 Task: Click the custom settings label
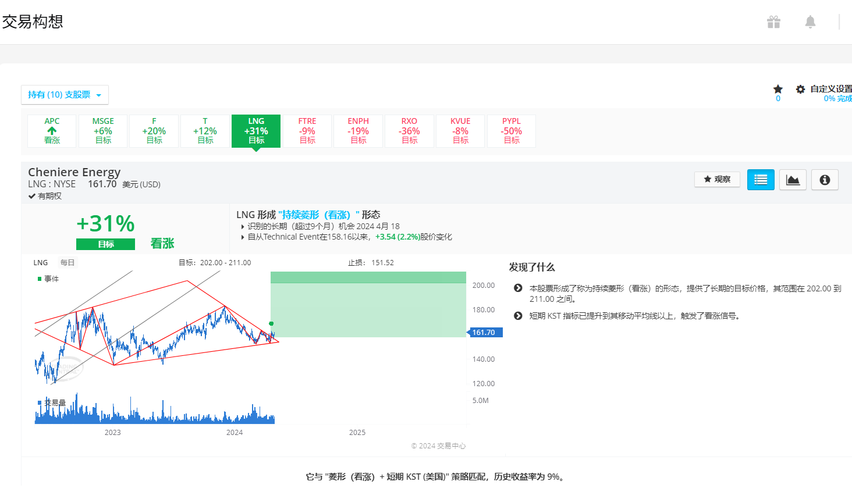831,89
